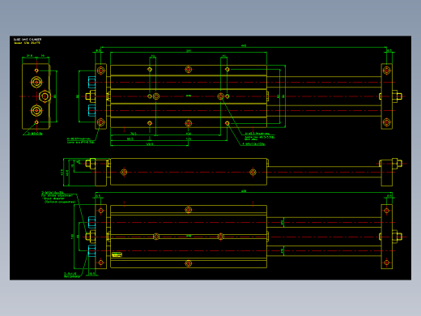
Task: Click the hex nut in the end view
Action: tap(45, 96)
